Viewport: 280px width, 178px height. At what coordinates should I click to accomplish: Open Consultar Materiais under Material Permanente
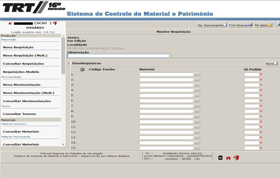click(21, 144)
